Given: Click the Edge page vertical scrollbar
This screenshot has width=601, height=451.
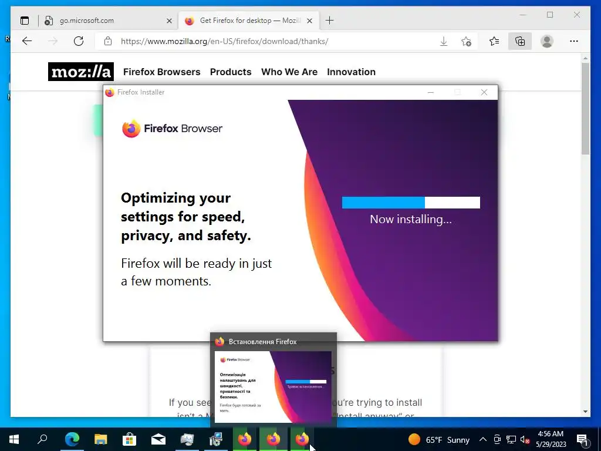Looking at the screenshot, I should (585, 109).
